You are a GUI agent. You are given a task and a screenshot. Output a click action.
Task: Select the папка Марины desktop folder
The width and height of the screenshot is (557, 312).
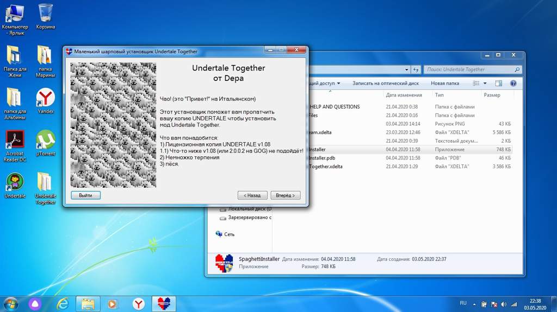coord(45,61)
